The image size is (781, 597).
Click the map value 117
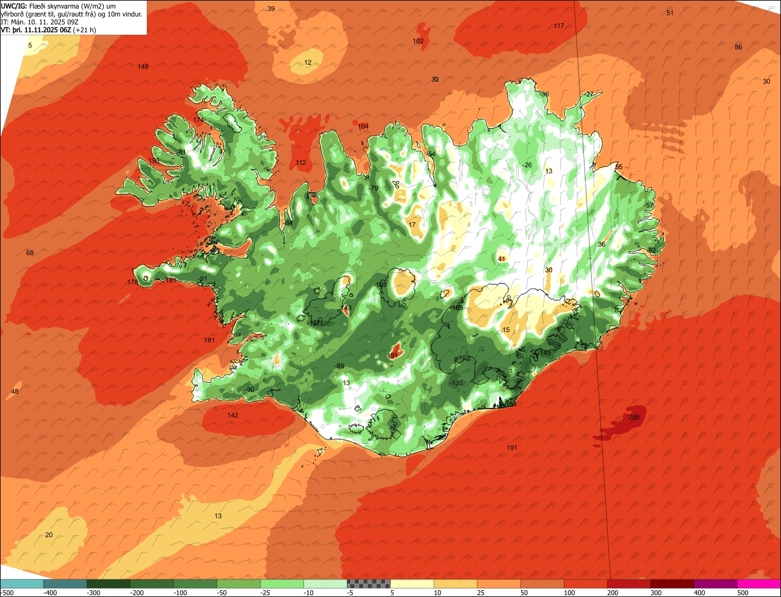click(559, 26)
